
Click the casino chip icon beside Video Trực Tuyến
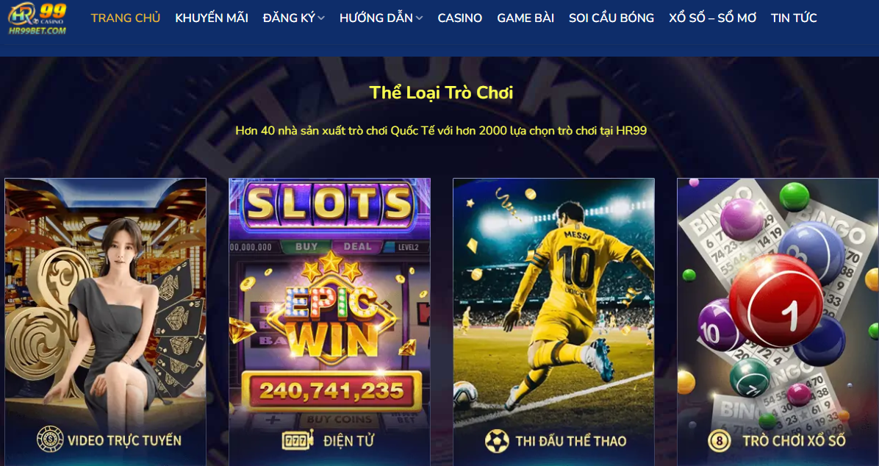tap(50, 439)
